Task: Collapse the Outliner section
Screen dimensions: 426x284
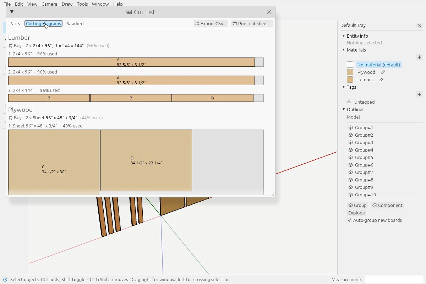Action: [x=344, y=110]
